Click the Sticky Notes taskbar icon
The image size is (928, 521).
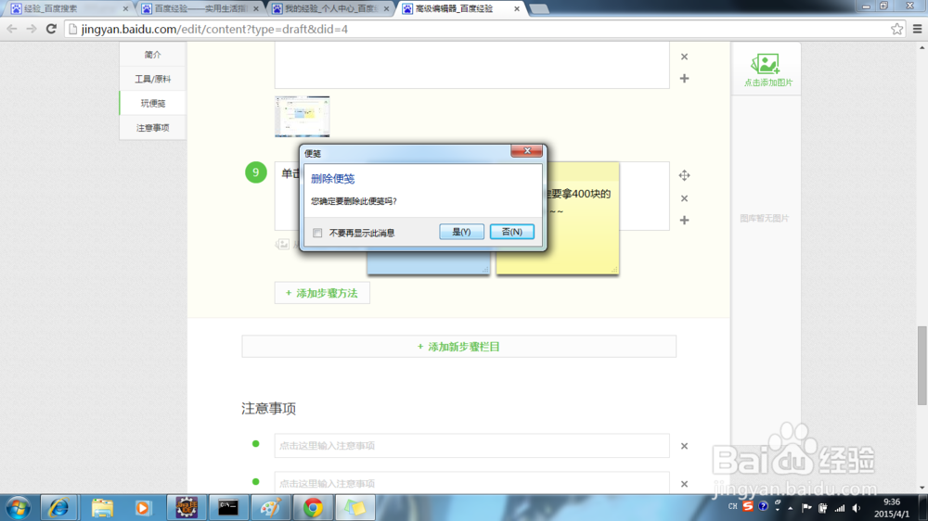tap(355, 508)
